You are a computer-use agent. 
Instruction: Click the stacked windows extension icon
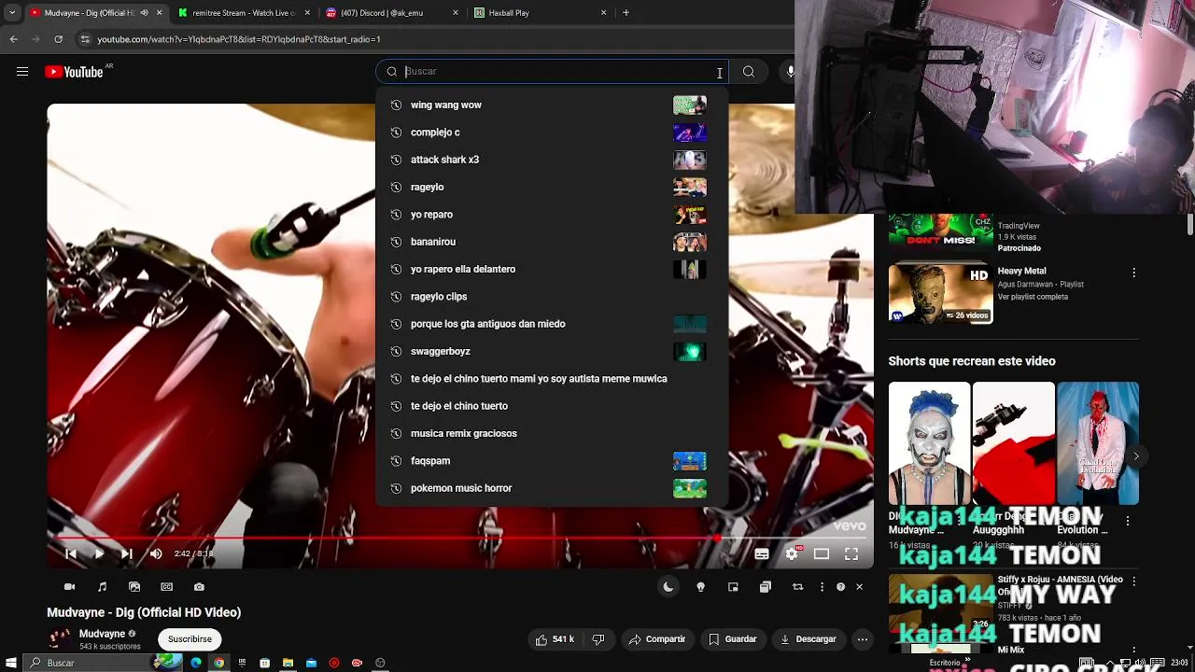coord(766,587)
